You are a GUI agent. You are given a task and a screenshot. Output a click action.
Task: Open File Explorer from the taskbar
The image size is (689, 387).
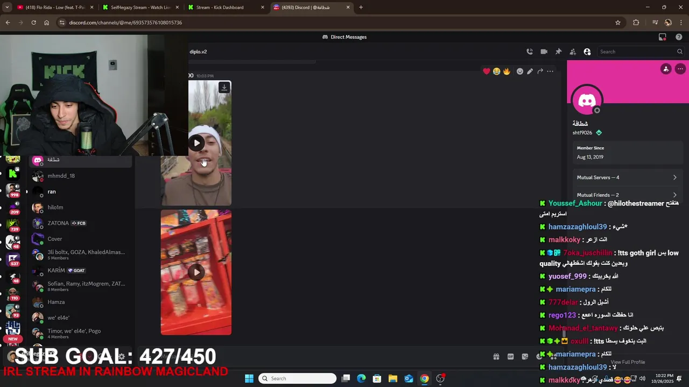(x=393, y=378)
